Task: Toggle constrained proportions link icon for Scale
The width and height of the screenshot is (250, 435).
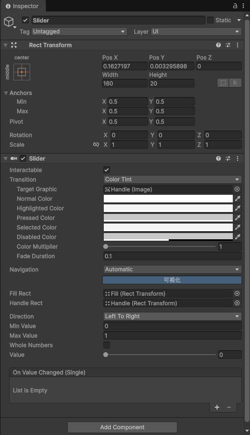Action: 96,145
